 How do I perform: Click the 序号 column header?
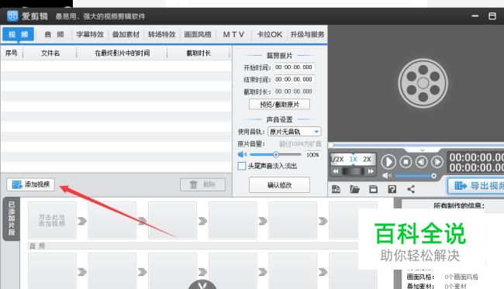click(12, 53)
